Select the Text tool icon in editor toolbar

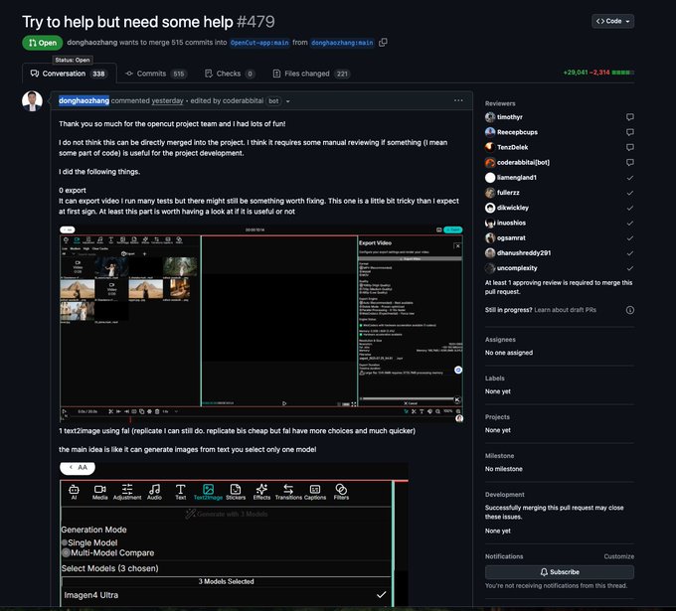pos(181,492)
